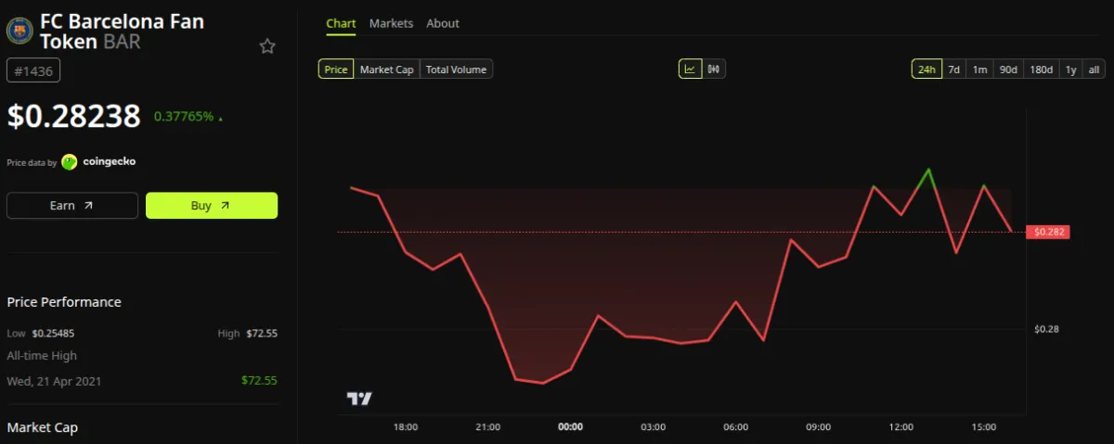Set chart range to 180d
This screenshot has width=1114, height=444.
[x=1042, y=70]
